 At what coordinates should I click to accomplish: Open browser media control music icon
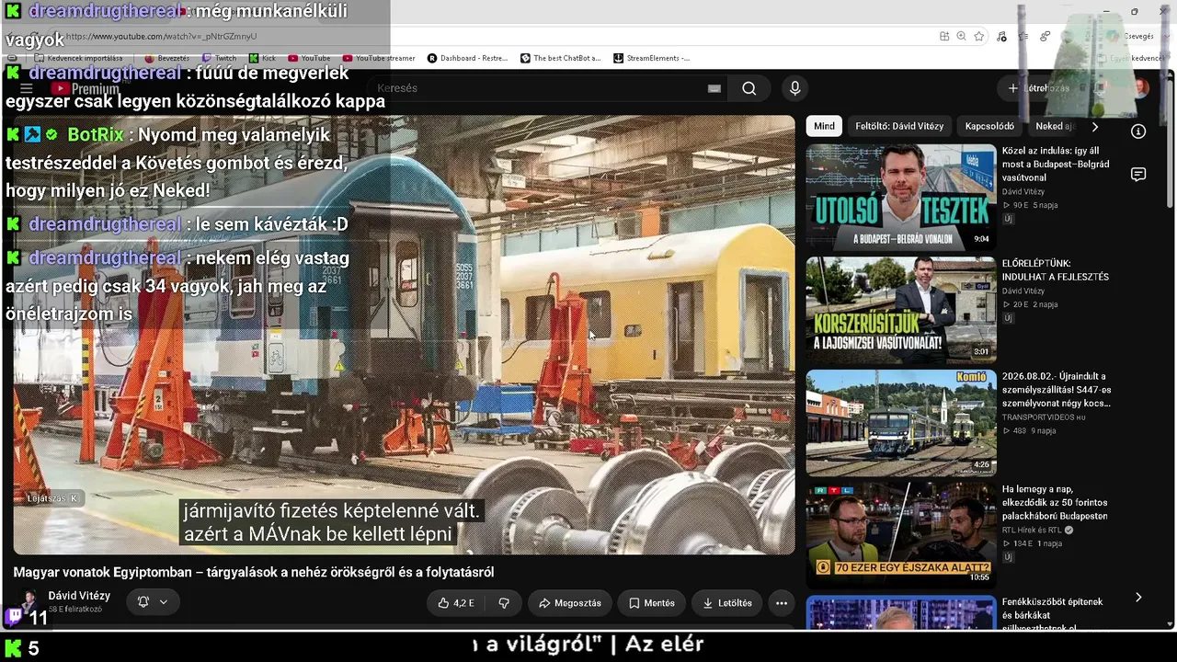tap(1001, 36)
